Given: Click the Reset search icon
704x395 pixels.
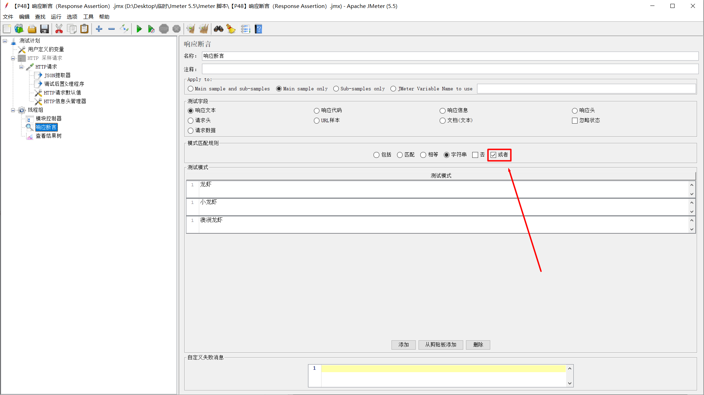Looking at the screenshot, I should point(231,29).
